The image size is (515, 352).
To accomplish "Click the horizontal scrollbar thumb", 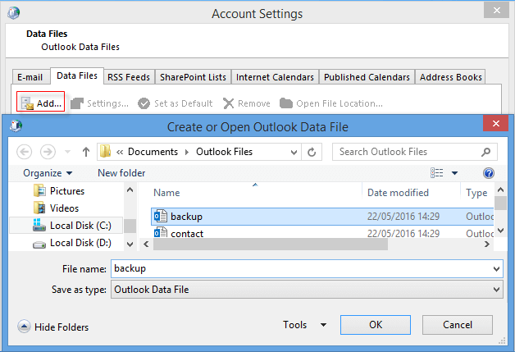I will [271, 245].
